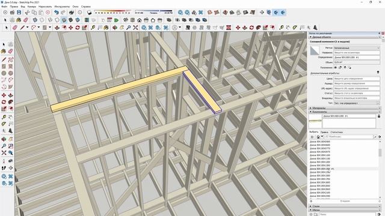
Task: Select the Rotate tool in top toolbar
Action: point(78,28)
